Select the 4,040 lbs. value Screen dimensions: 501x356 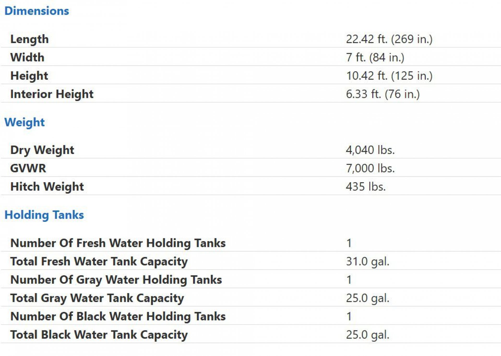tap(370, 150)
